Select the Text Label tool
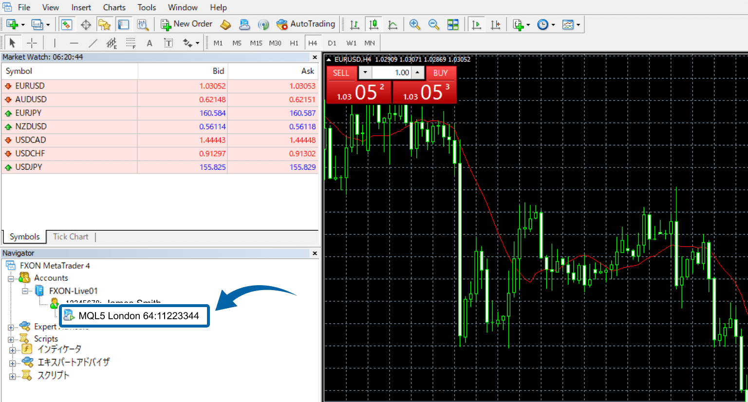This screenshot has width=748, height=402. tap(168, 43)
